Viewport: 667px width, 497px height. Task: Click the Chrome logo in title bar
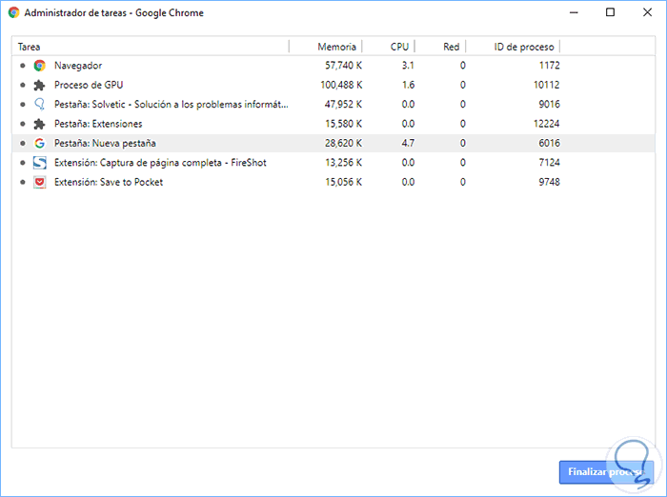click(13, 12)
